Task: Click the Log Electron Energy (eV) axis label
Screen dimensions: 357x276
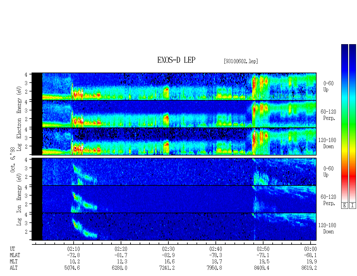Action: [19, 119]
